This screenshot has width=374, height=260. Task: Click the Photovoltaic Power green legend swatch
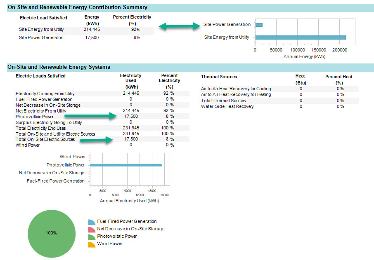[92, 237]
